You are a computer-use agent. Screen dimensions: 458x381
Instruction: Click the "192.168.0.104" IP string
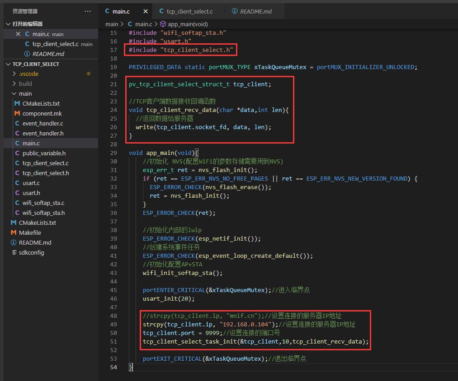point(246,325)
